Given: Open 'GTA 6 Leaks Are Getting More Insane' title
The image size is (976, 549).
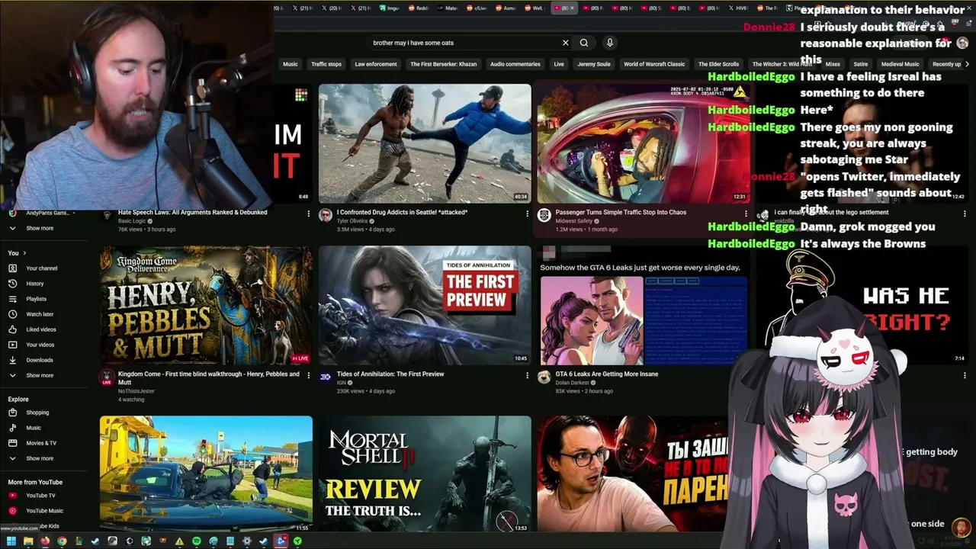Looking at the screenshot, I should click(607, 374).
